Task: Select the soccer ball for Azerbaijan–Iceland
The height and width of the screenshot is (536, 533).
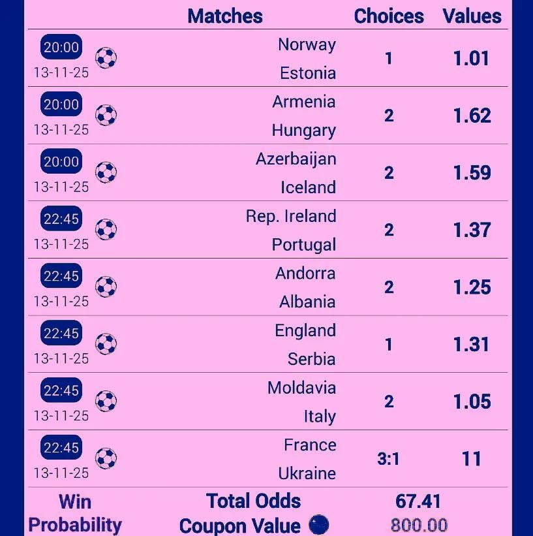Action: (106, 172)
